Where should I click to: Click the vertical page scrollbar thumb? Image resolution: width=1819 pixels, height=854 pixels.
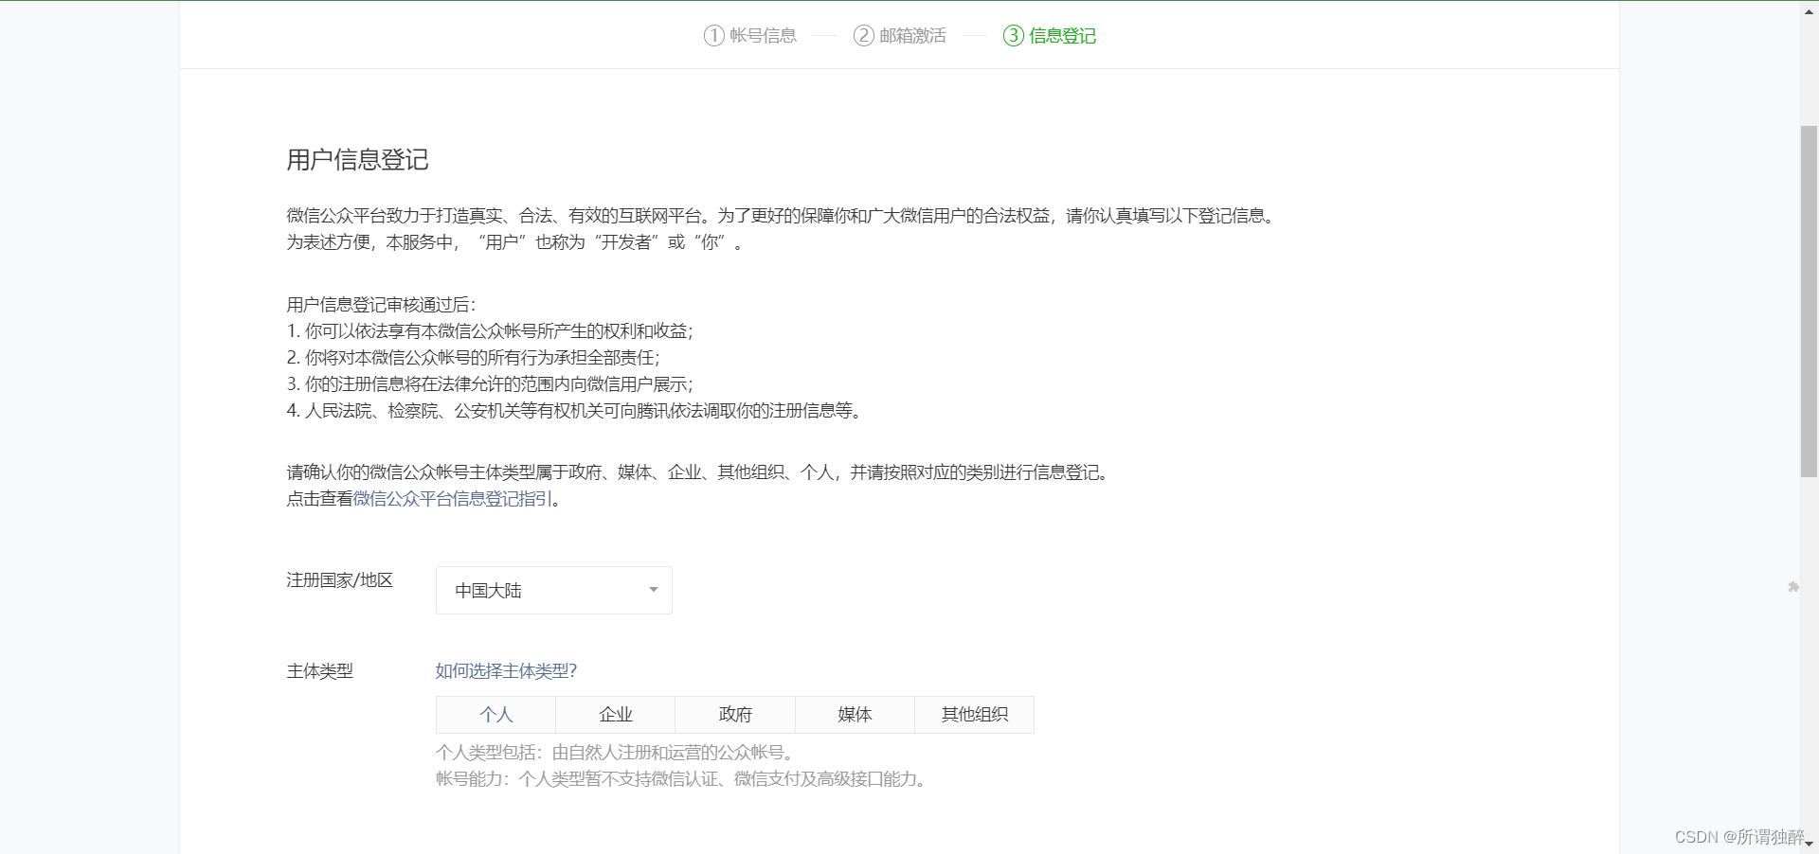[1809, 301]
